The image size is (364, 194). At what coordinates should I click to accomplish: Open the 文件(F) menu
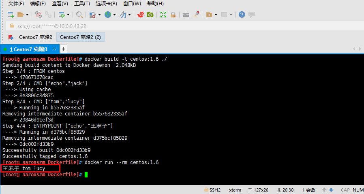(x=16, y=4)
